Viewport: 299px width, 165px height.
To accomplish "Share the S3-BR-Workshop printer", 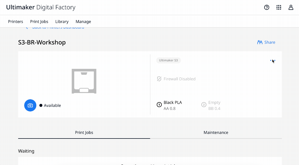I will [x=266, y=42].
